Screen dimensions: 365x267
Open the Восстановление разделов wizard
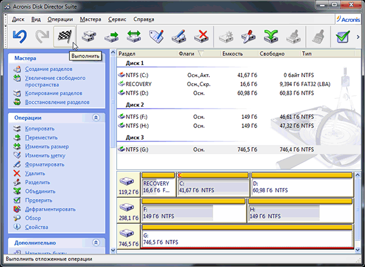coord(57,102)
